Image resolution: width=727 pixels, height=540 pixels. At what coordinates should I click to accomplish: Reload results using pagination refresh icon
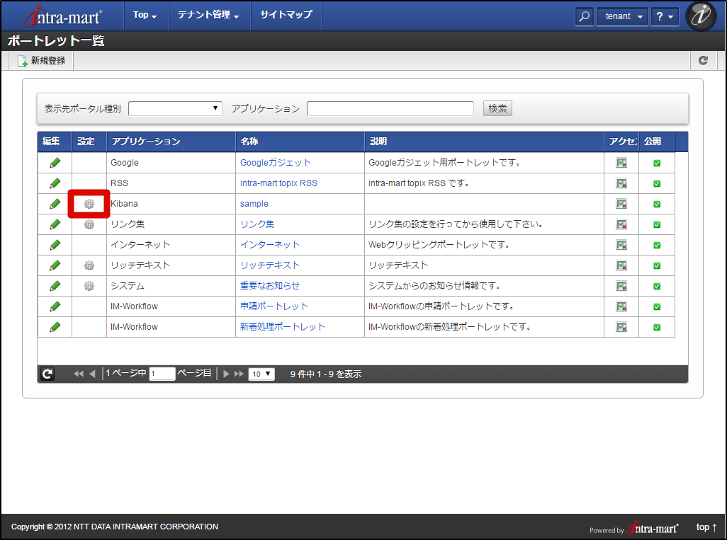47,374
